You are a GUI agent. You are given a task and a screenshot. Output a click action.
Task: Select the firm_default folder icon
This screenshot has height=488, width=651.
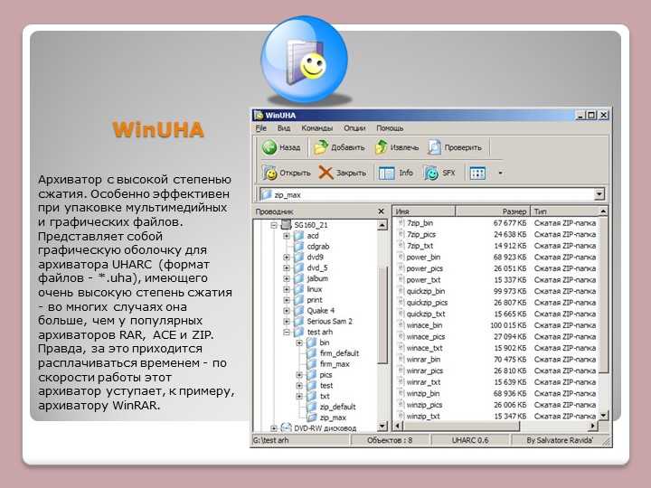[x=312, y=353]
